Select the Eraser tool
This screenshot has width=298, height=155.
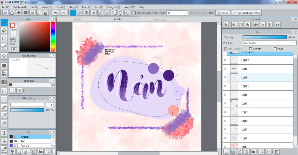pyautogui.click(x=4, y=30)
